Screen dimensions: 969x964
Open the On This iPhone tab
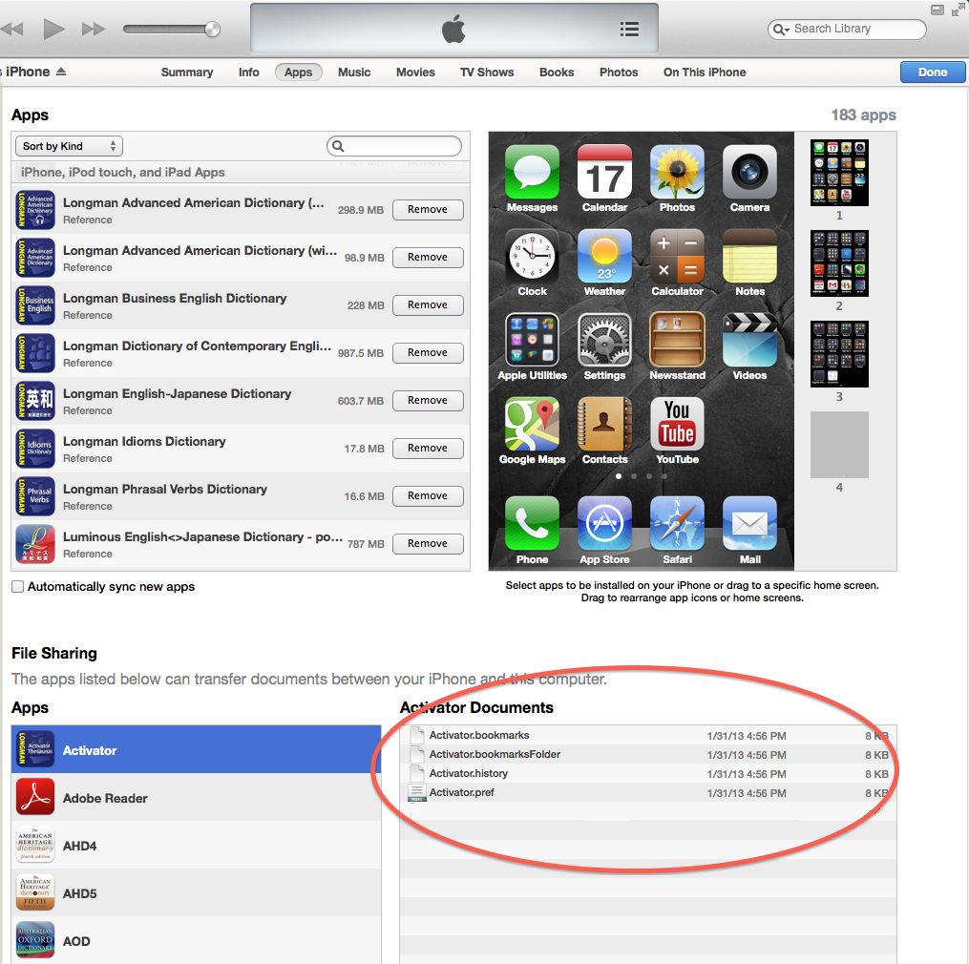pos(705,73)
